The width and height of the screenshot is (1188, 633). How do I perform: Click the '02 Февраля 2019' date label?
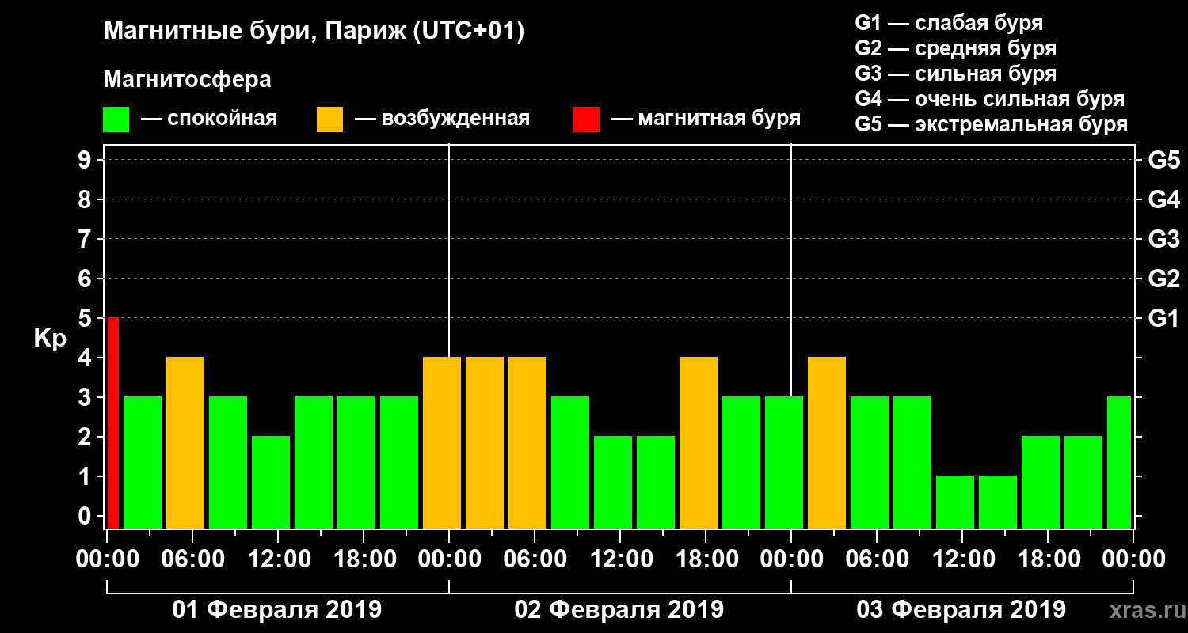coord(619,610)
